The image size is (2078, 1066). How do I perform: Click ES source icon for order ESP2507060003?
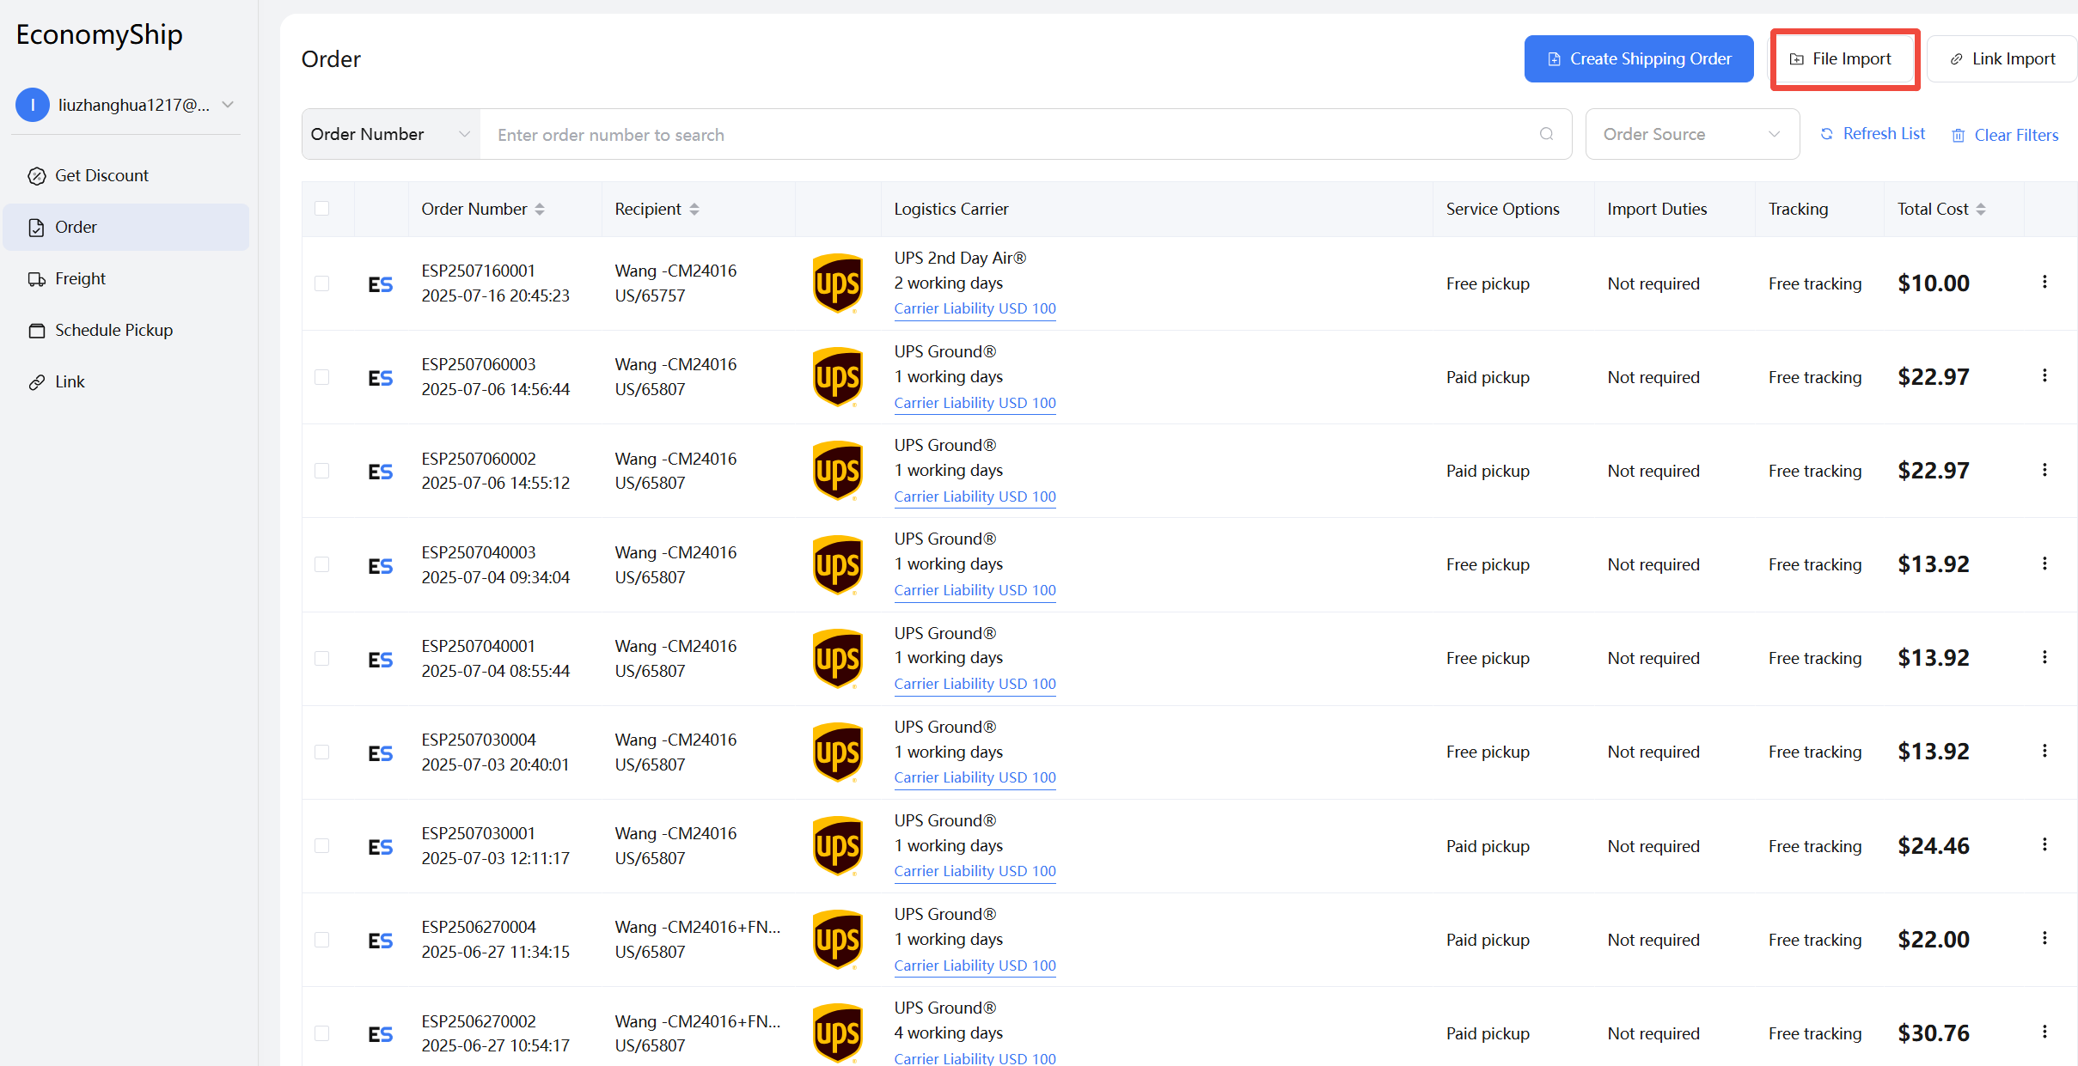coord(380,378)
